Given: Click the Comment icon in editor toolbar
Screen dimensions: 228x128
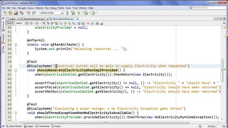Looking at the screenshot, I should pos(97,23).
